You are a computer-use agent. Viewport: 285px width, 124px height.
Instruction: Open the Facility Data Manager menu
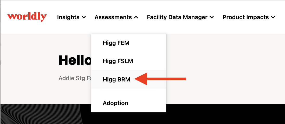(x=177, y=17)
